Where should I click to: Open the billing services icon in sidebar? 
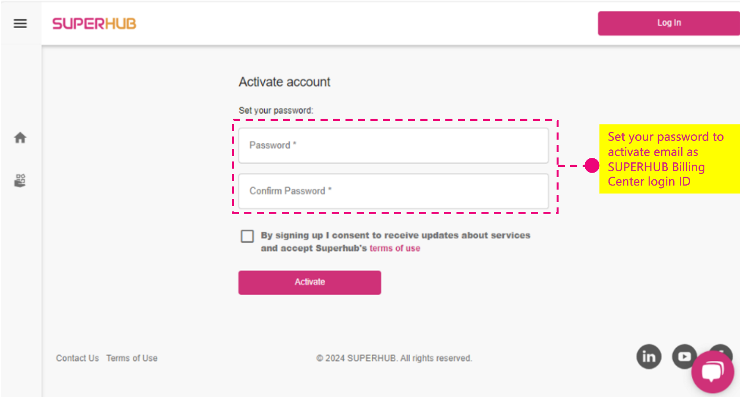[20, 180]
